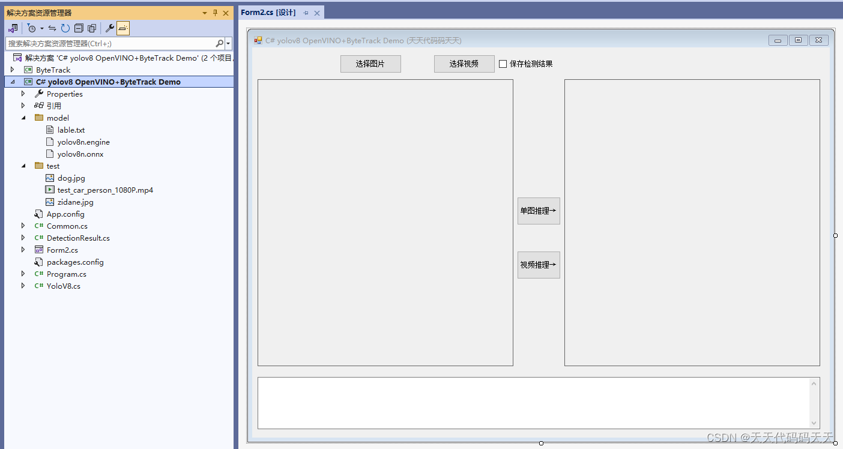Open the Solution Explorer window options dropdown
The width and height of the screenshot is (843, 449).
(x=205, y=13)
